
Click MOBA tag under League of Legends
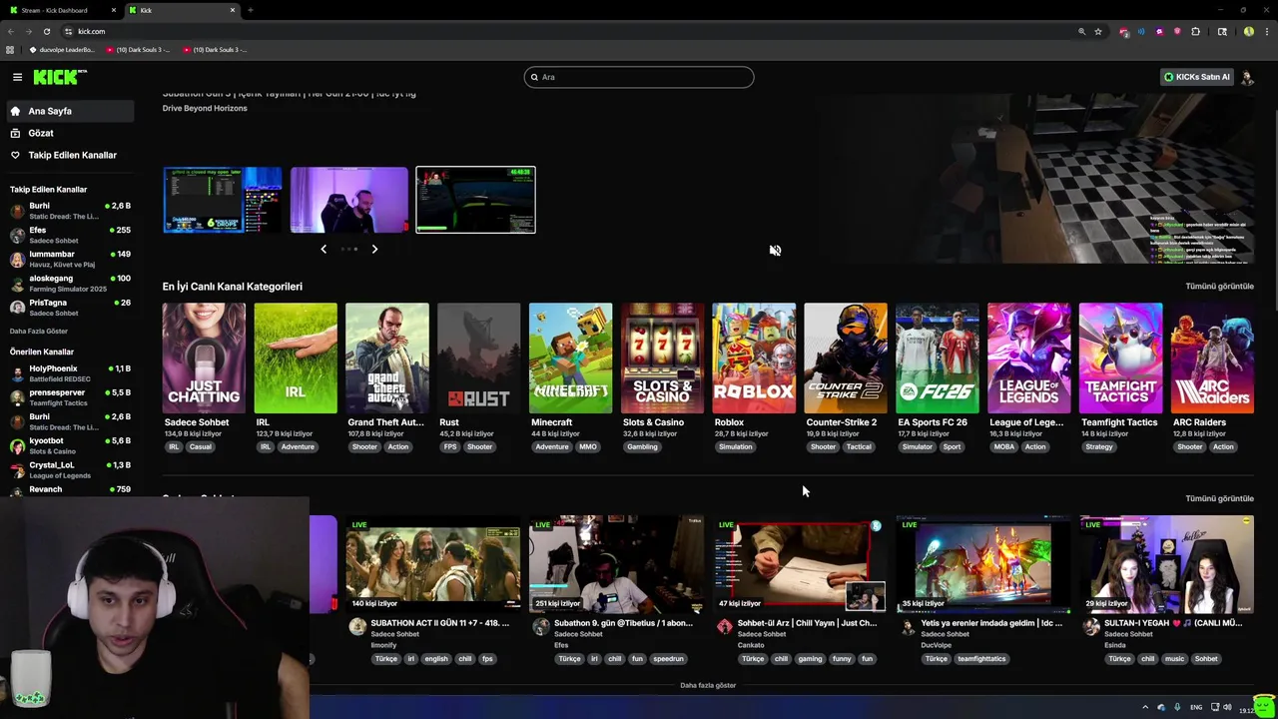pos(1003,446)
